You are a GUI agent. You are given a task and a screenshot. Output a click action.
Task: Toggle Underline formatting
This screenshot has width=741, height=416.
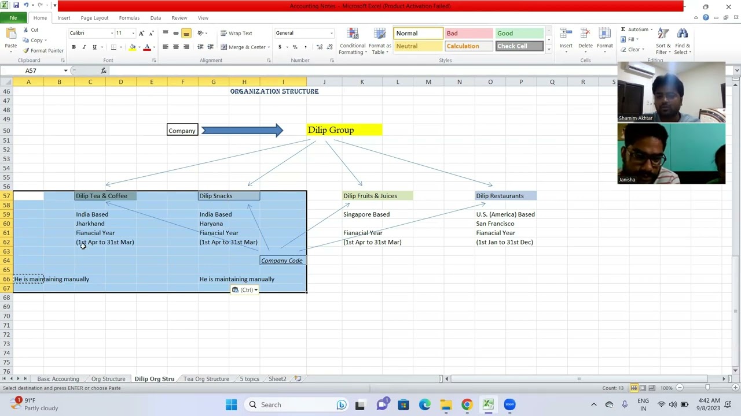coord(94,47)
